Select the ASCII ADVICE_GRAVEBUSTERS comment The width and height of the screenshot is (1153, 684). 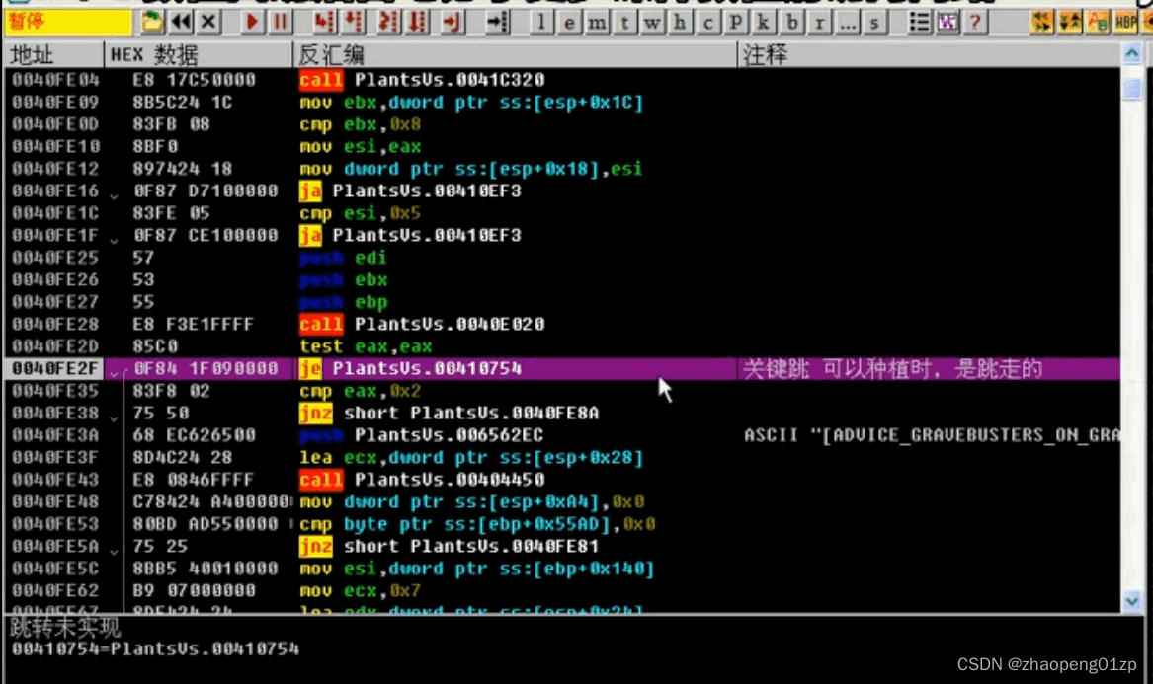[x=932, y=435]
